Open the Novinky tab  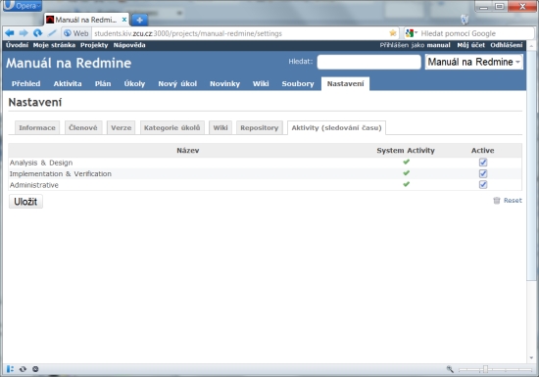(224, 84)
